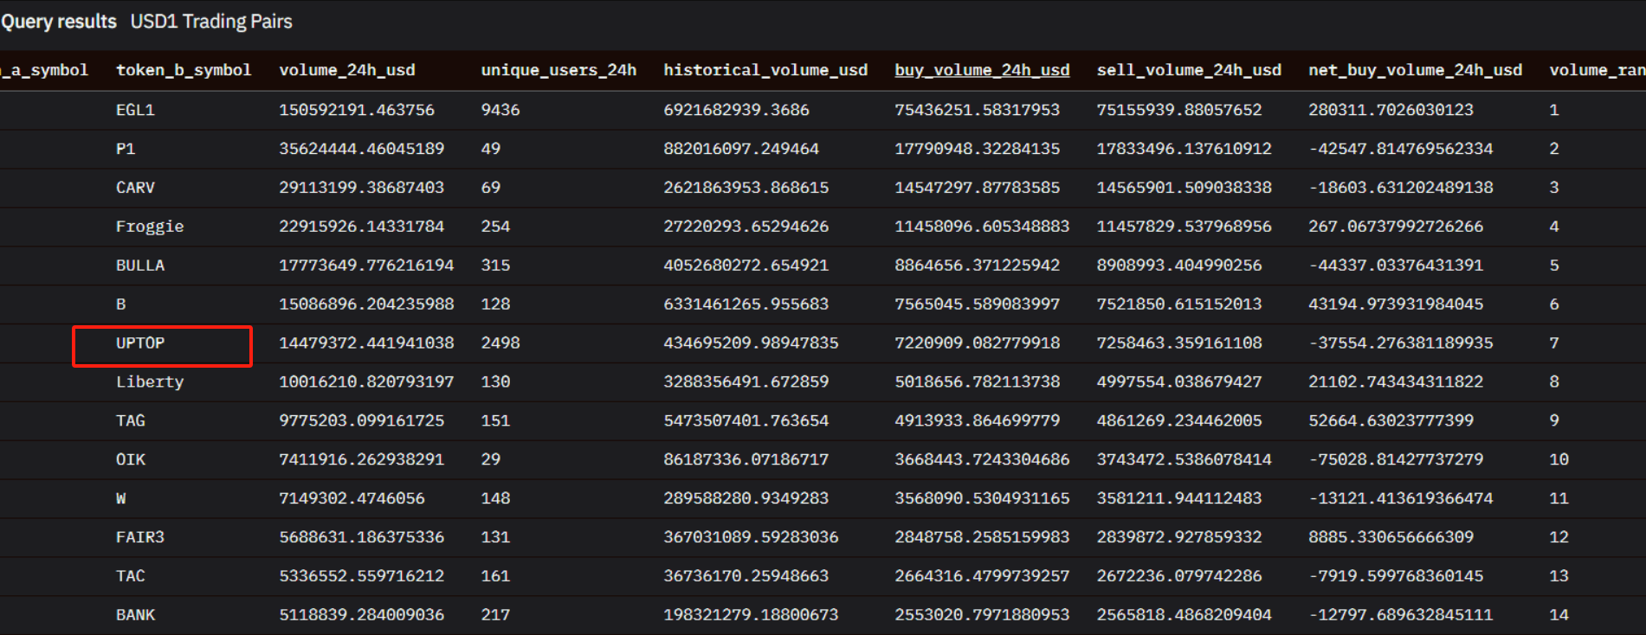Click sell volume 75155939.88057652
The image size is (1646, 635).
pyautogui.click(x=1179, y=110)
